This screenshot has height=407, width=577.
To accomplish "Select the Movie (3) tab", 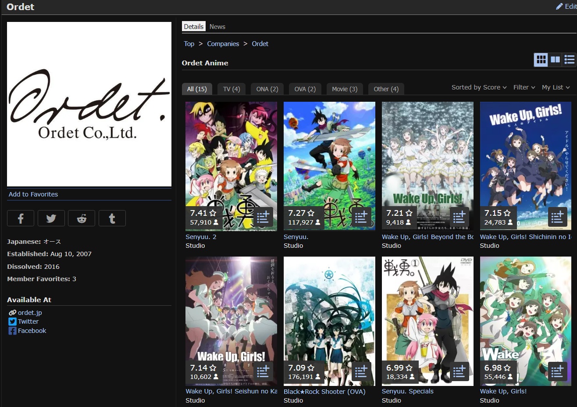I will coord(344,89).
